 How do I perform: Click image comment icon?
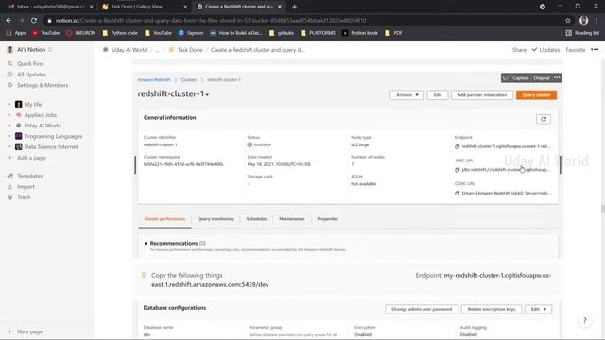506,77
